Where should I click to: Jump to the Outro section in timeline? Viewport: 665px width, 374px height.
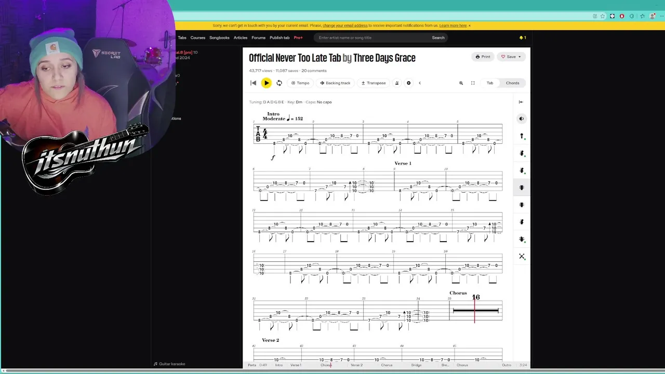coord(507,365)
